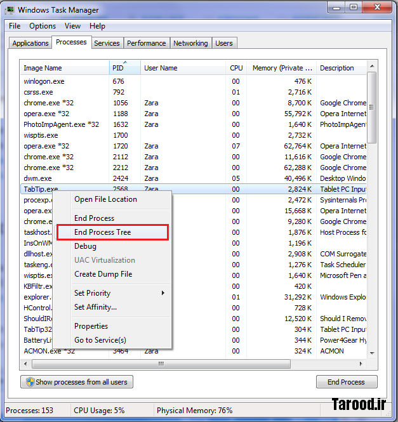
Task: Click the horizontal scrollbar left arrow
Action: 25,364
